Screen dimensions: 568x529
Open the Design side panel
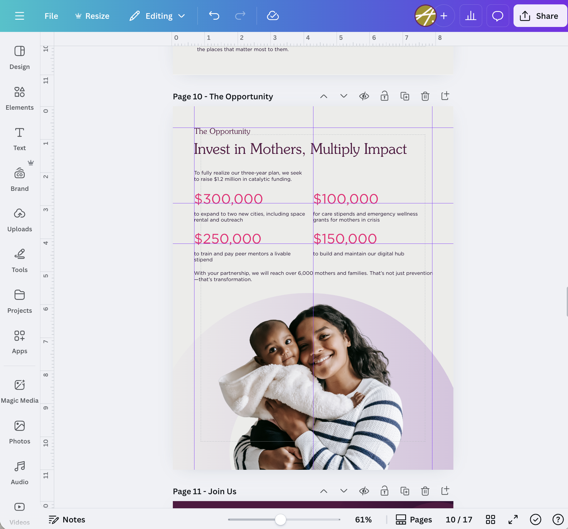click(x=20, y=58)
